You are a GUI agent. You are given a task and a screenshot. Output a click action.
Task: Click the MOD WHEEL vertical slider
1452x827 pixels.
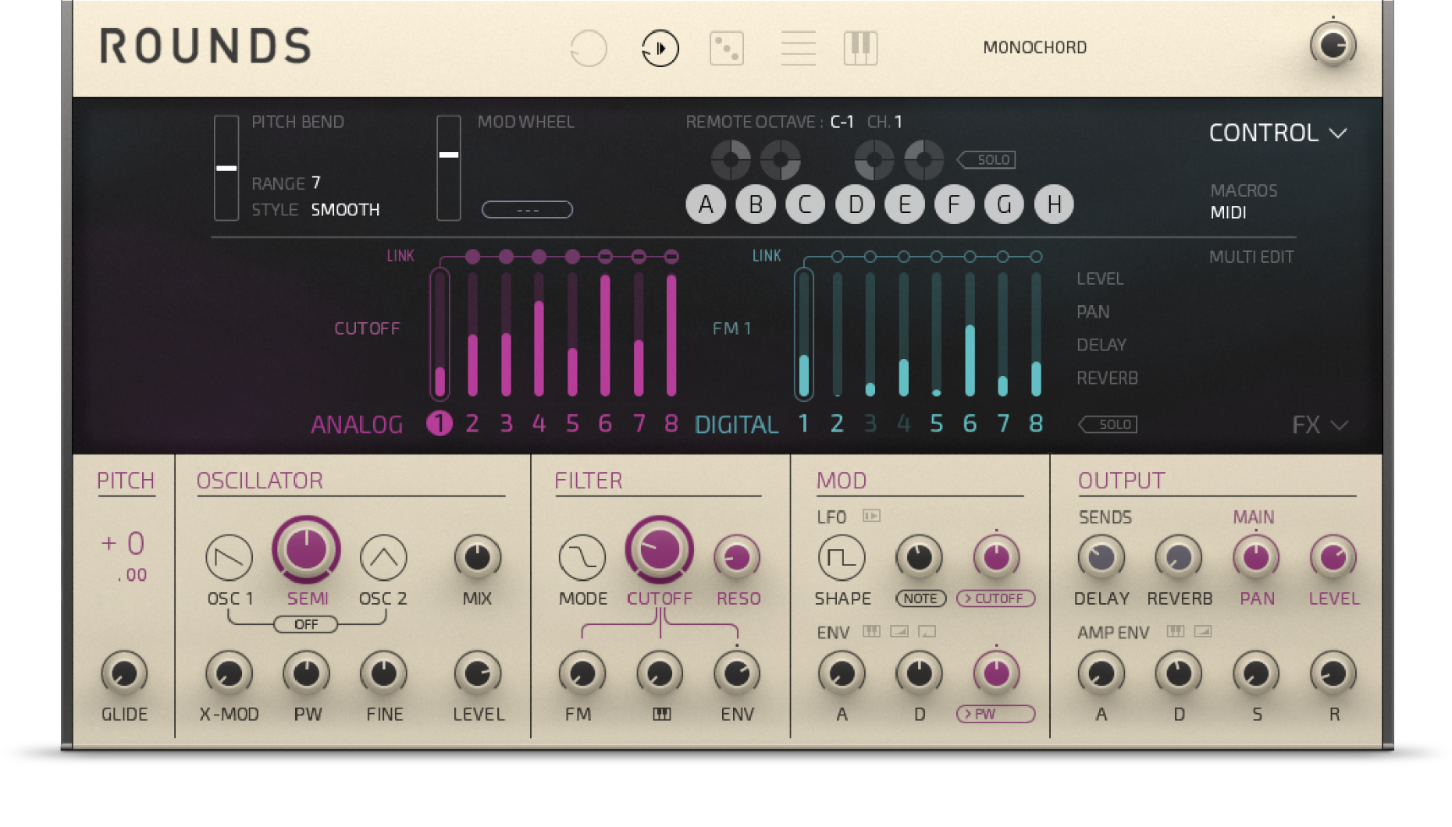[448, 168]
